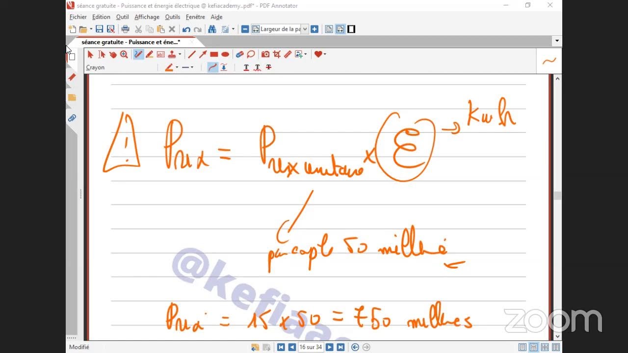628x353 pixels.
Task: Open the Attachments paperclip sidebar tab
Action: [x=72, y=118]
